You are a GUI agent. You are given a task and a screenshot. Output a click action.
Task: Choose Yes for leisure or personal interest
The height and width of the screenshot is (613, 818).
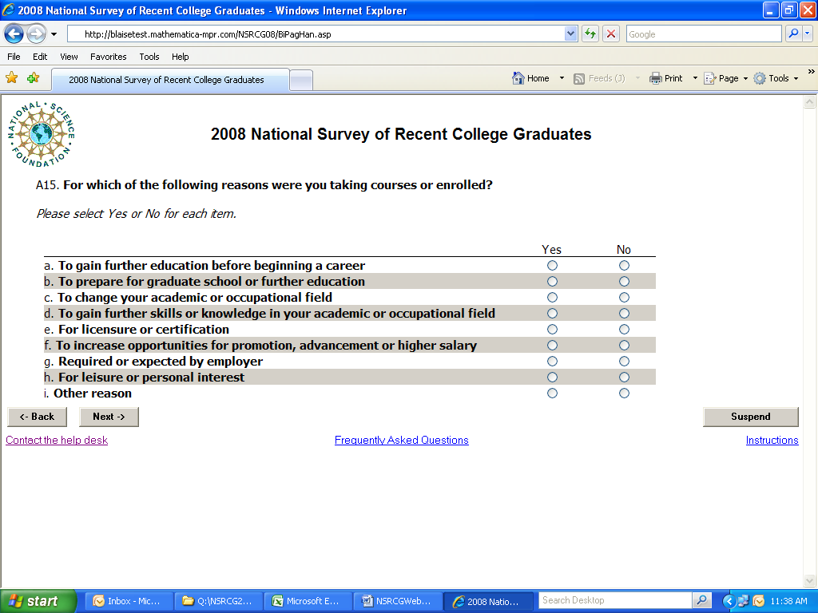coord(552,378)
